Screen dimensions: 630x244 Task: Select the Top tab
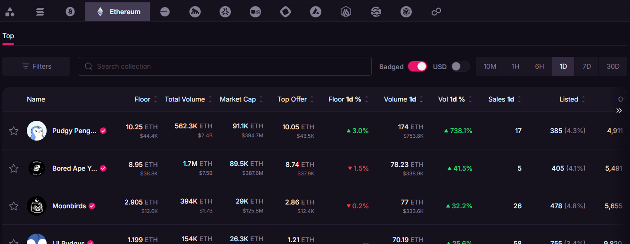click(8, 36)
